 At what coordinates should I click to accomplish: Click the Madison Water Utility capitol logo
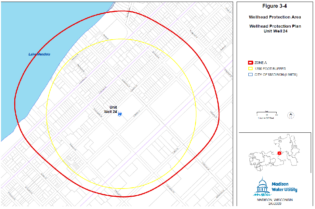262,187
